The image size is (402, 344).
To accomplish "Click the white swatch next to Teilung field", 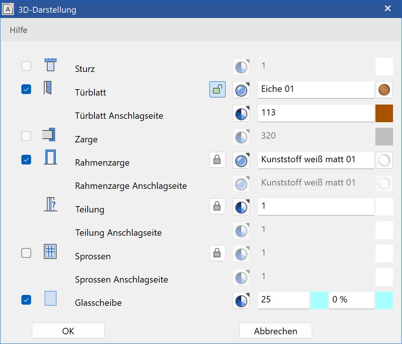I will pyautogui.click(x=384, y=206).
